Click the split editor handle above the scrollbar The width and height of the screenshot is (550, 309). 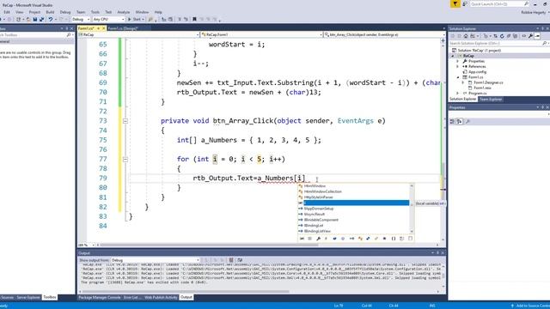click(443, 40)
